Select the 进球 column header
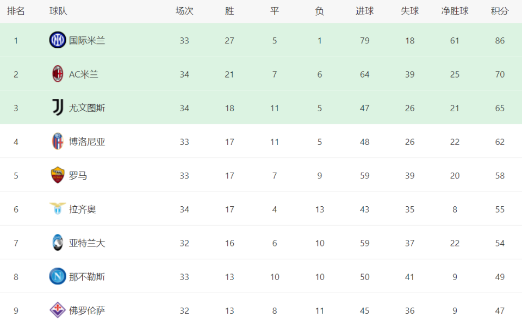522x324 pixels. point(364,11)
